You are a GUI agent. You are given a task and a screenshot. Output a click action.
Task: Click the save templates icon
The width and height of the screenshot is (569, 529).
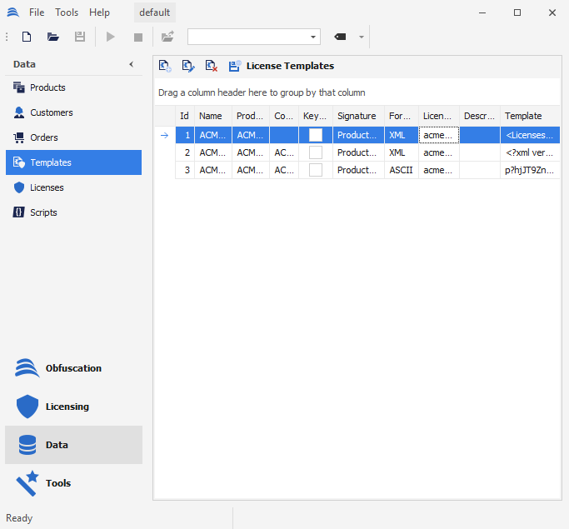pyautogui.click(x=235, y=66)
